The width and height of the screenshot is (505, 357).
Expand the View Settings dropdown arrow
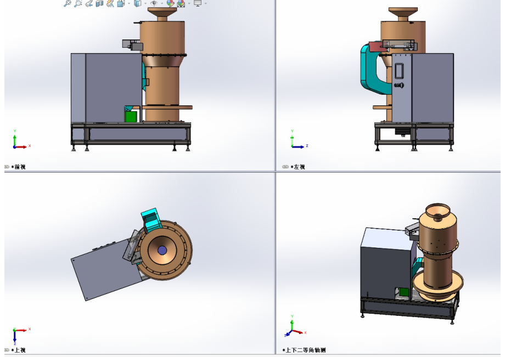pos(205,3)
